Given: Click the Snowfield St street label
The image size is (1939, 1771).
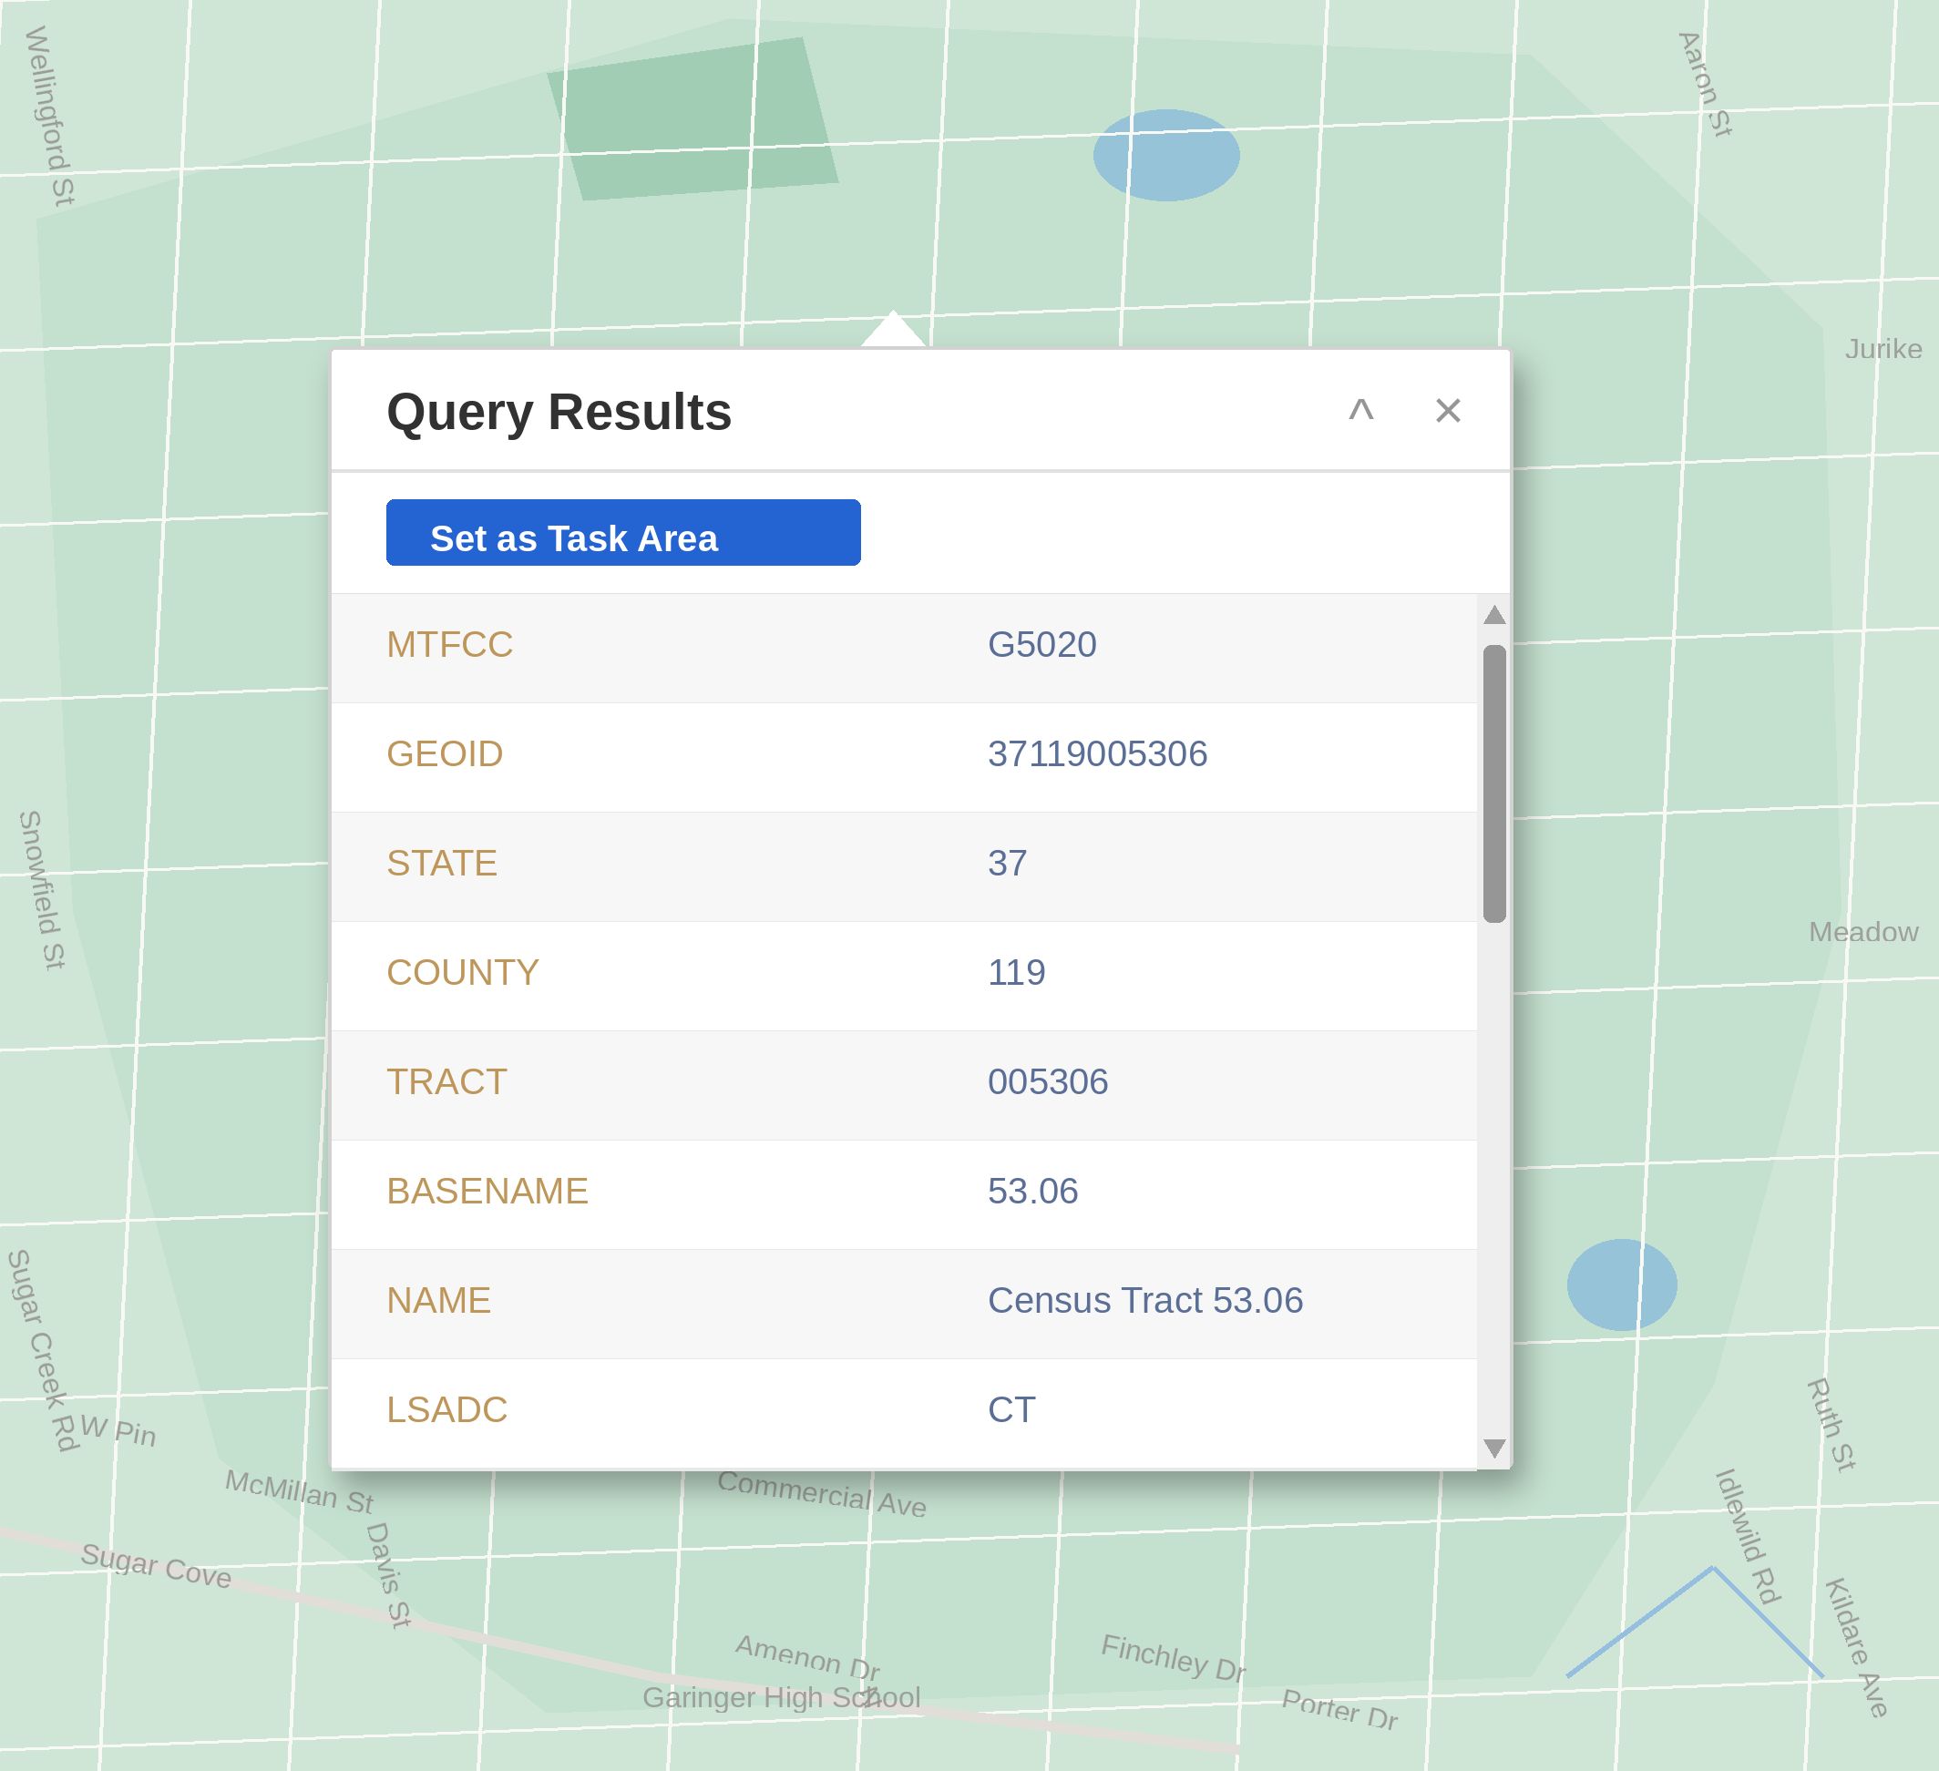Looking at the screenshot, I should click(42, 890).
